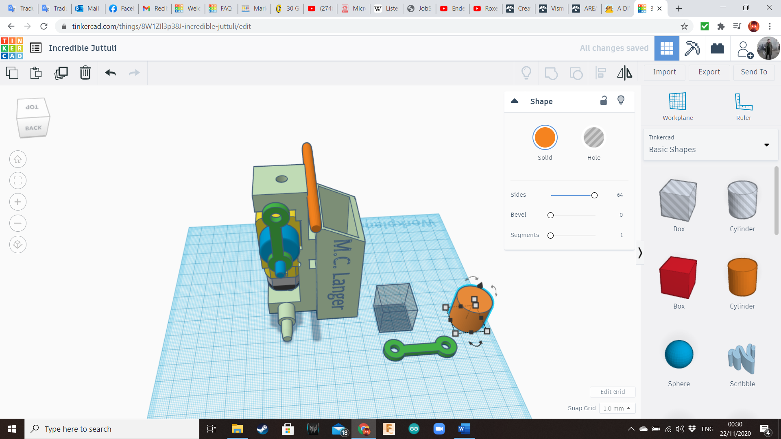The height and width of the screenshot is (439, 781).
Task: Click the Export button
Action: tap(709, 72)
